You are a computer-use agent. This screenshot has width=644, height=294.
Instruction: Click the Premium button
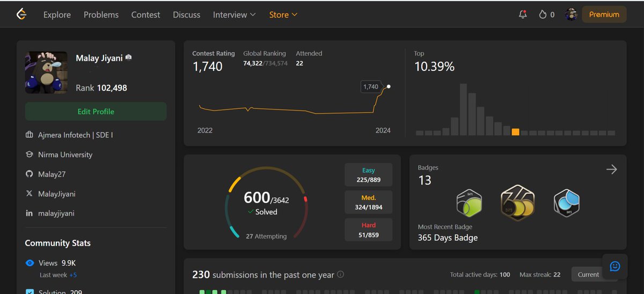[x=604, y=14]
